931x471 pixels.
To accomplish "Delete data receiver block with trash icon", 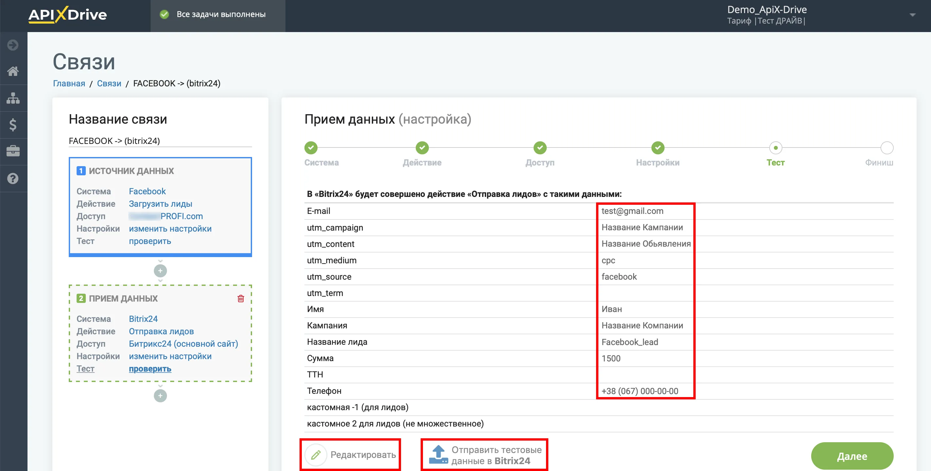I will (241, 298).
